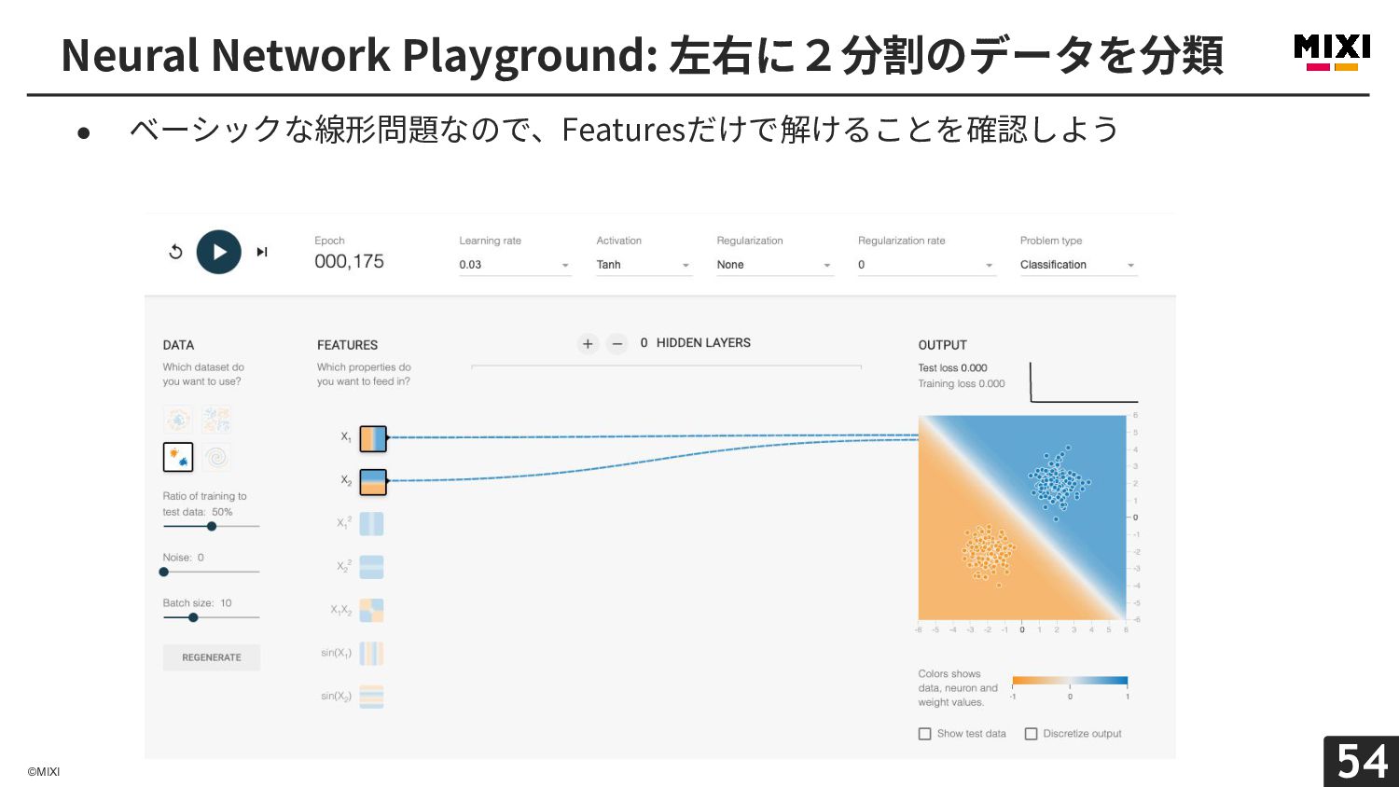Screen dimensions: 1399x787
Task: Select the spiral dataset thumbnail
Action: (216, 457)
